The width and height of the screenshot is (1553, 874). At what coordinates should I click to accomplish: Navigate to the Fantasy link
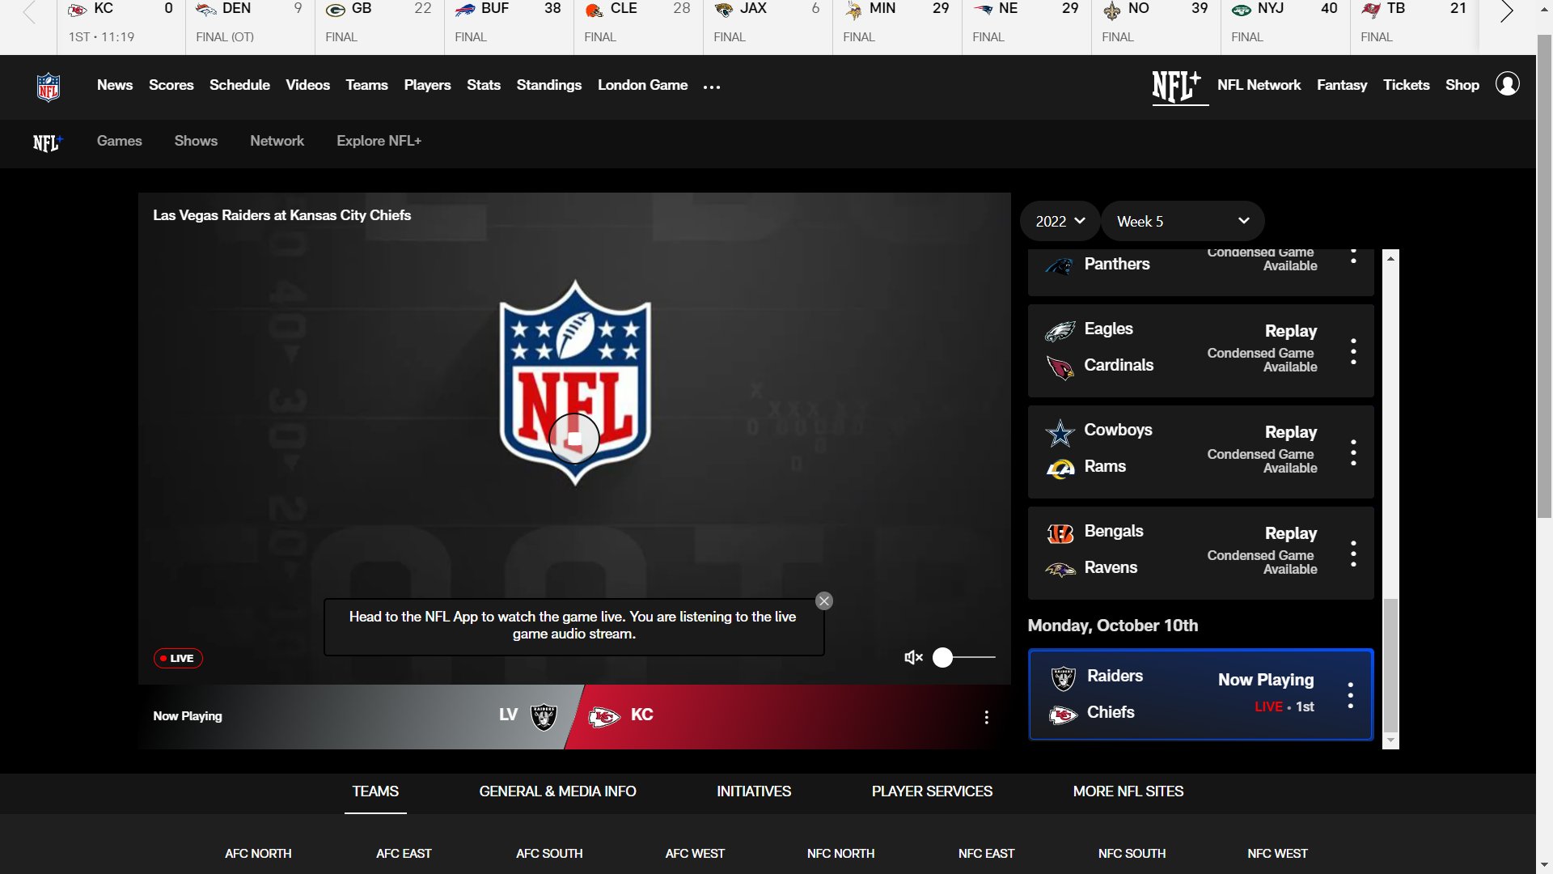[x=1342, y=84]
